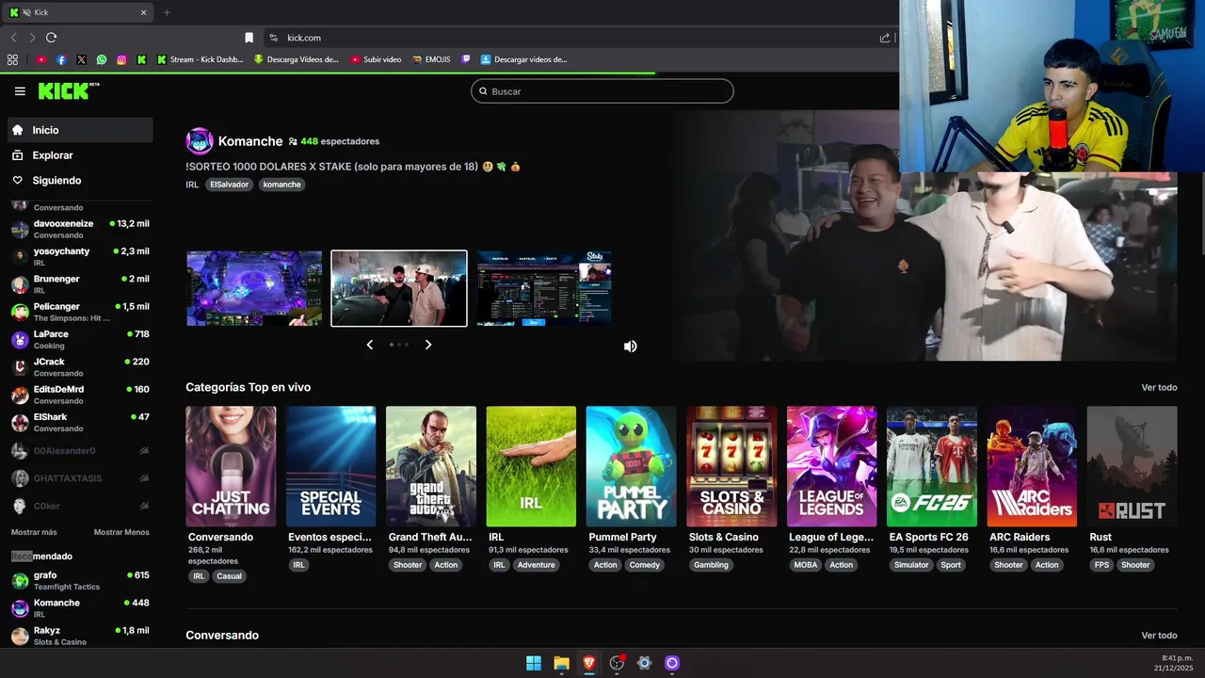The height and width of the screenshot is (678, 1205).
Task: Open Komanche channel avatar in featured banner
Action: point(200,141)
